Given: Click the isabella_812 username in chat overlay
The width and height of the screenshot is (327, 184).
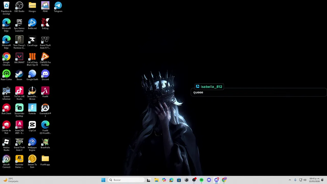Looking at the screenshot, I should (x=211, y=87).
